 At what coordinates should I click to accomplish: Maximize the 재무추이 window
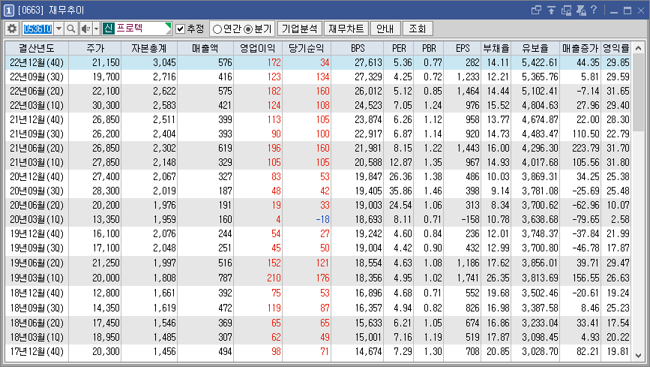coord(628,11)
